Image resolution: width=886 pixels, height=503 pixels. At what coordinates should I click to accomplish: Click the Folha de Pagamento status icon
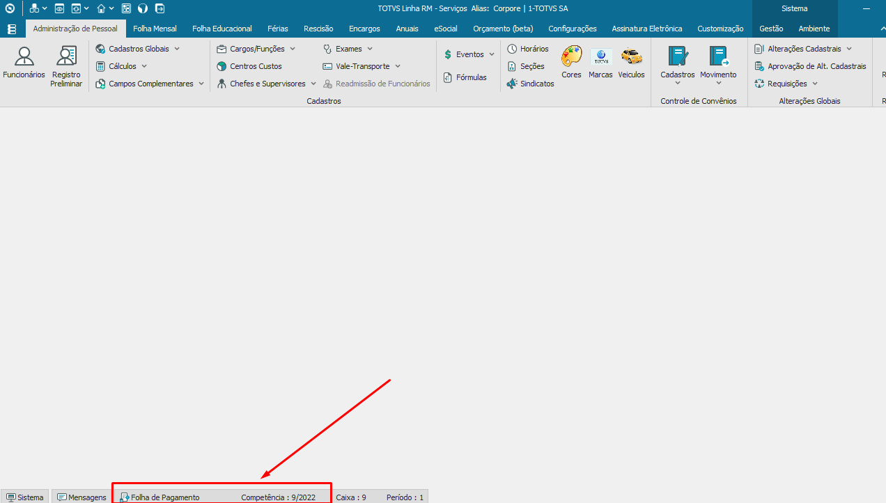click(x=125, y=497)
